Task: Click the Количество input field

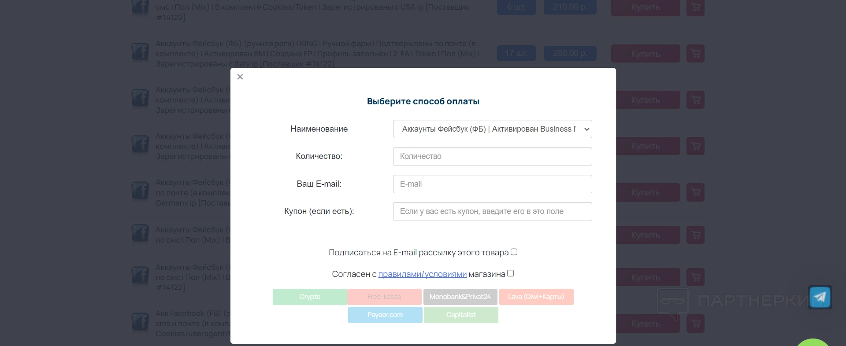Action: click(x=492, y=156)
